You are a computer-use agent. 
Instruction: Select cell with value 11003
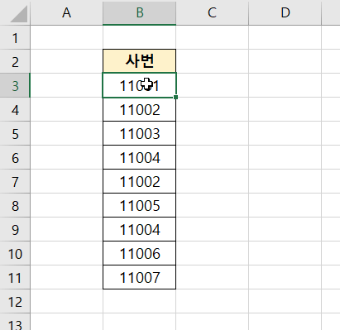click(139, 133)
